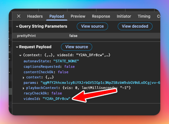Open the Headers tab
This screenshot has height=124, width=169.
tap(35, 16)
